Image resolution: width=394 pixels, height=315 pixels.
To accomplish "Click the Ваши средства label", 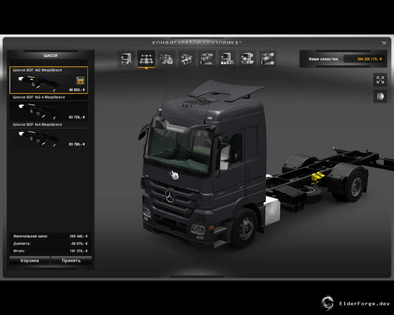I will [x=324, y=59].
